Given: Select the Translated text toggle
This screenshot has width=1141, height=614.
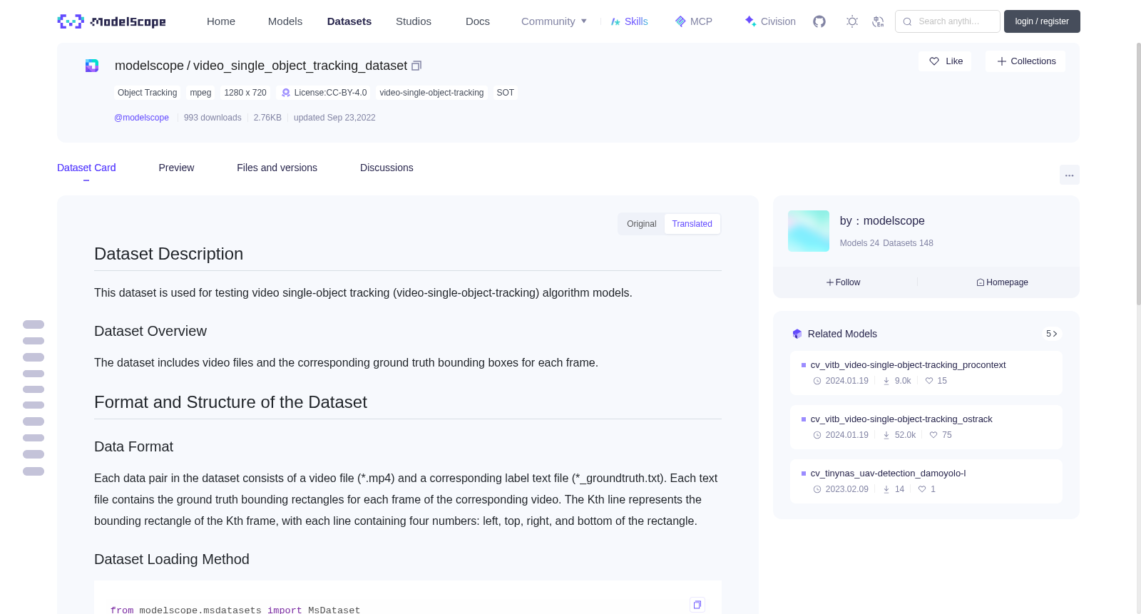Looking at the screenshot, I should click(x=692, y=224).
